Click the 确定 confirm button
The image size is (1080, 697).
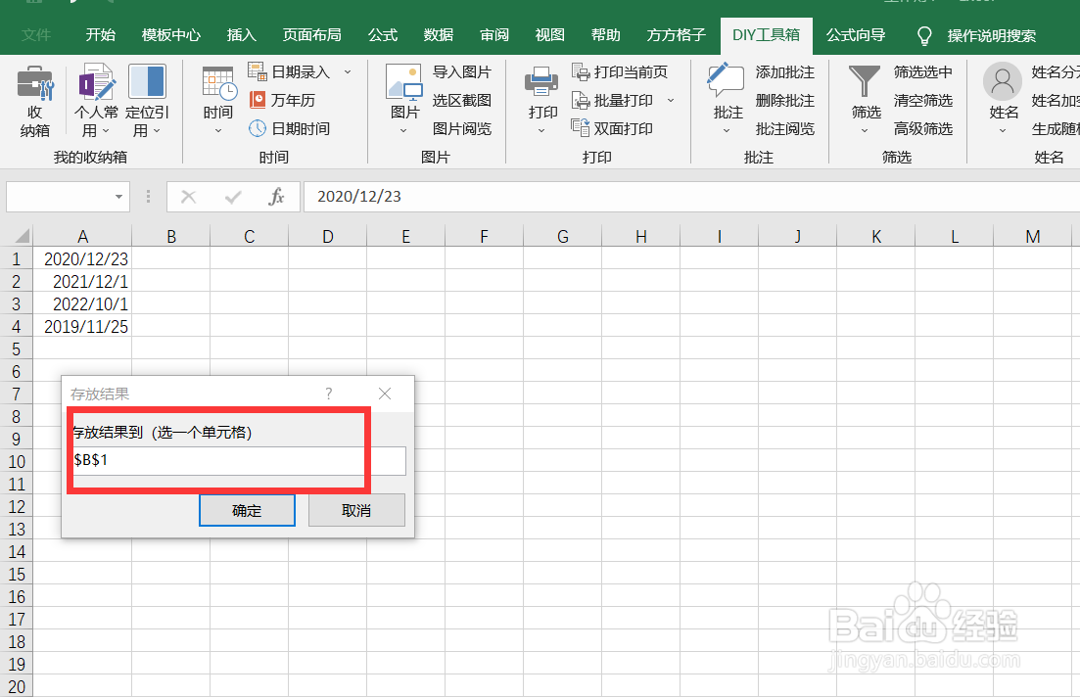247,509
